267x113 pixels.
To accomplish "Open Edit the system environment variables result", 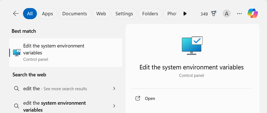I will pos(66,52).
